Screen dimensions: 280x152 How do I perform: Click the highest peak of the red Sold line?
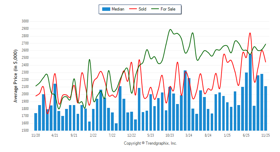pos(250,33)
